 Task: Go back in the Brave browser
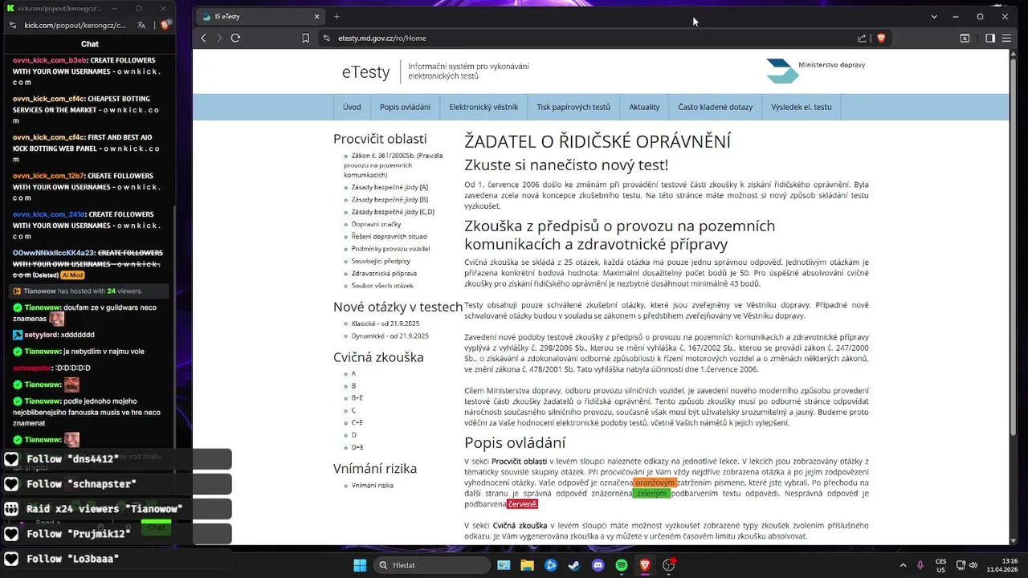203,38
